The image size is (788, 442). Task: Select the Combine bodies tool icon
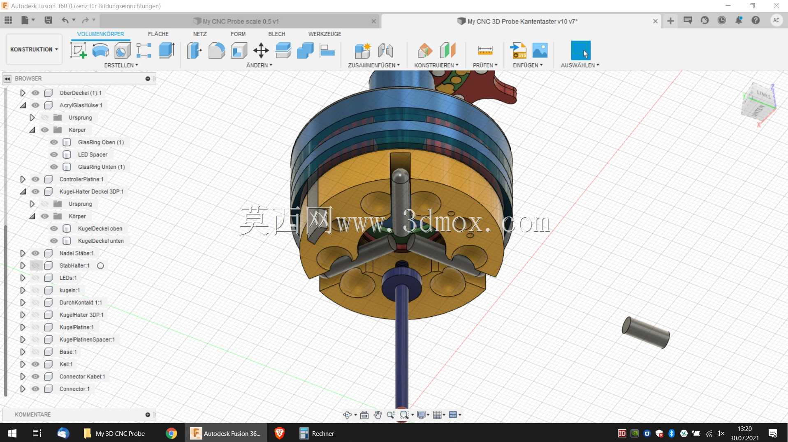point(305,50)
